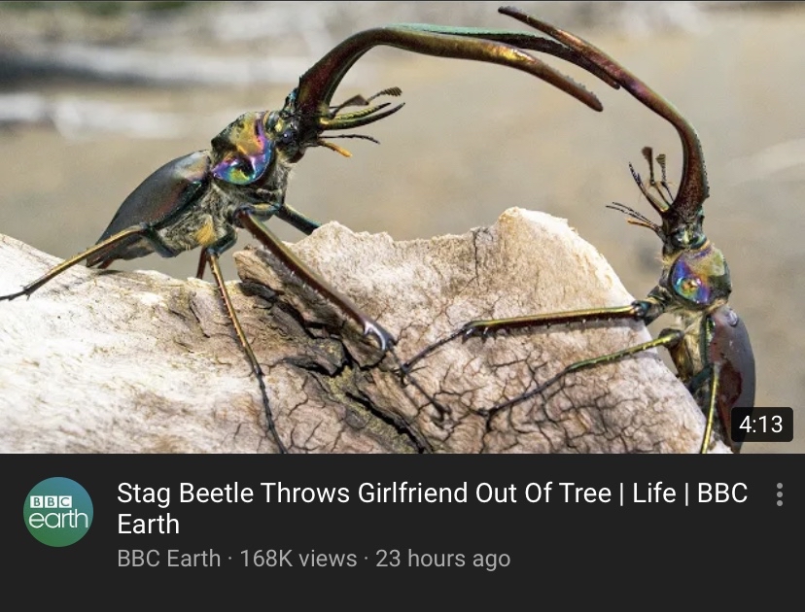
Task: Open the stag beetle video thumbnail
Action: pos(402,226)
